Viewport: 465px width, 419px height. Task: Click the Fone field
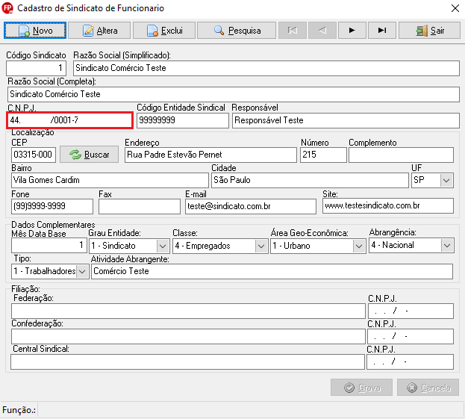pos(52,206)
